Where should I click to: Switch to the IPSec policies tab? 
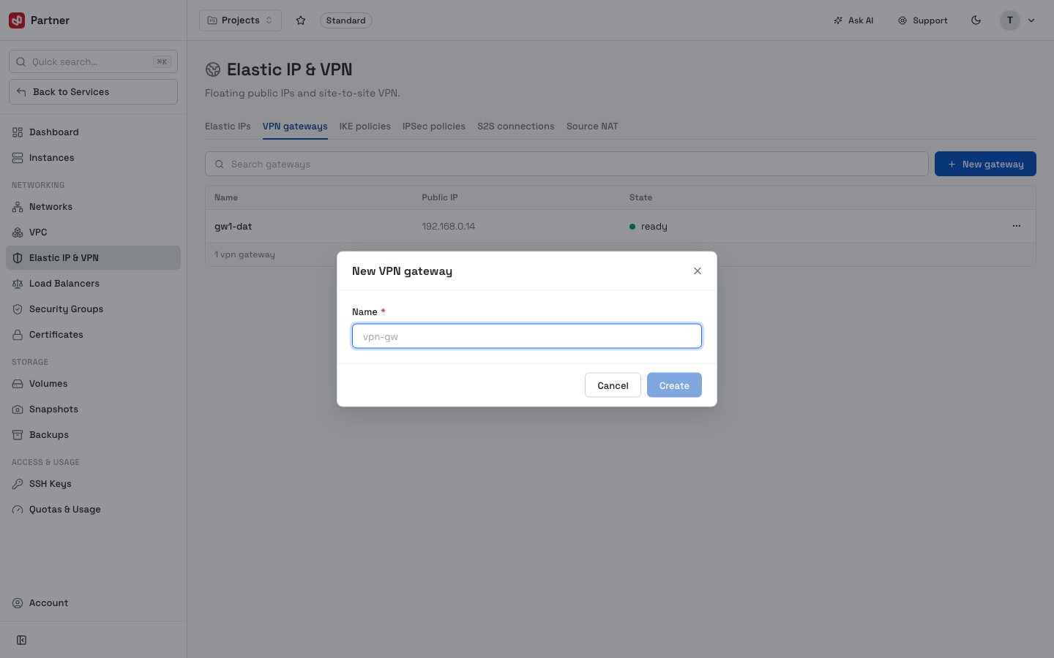tap(434, 126)
